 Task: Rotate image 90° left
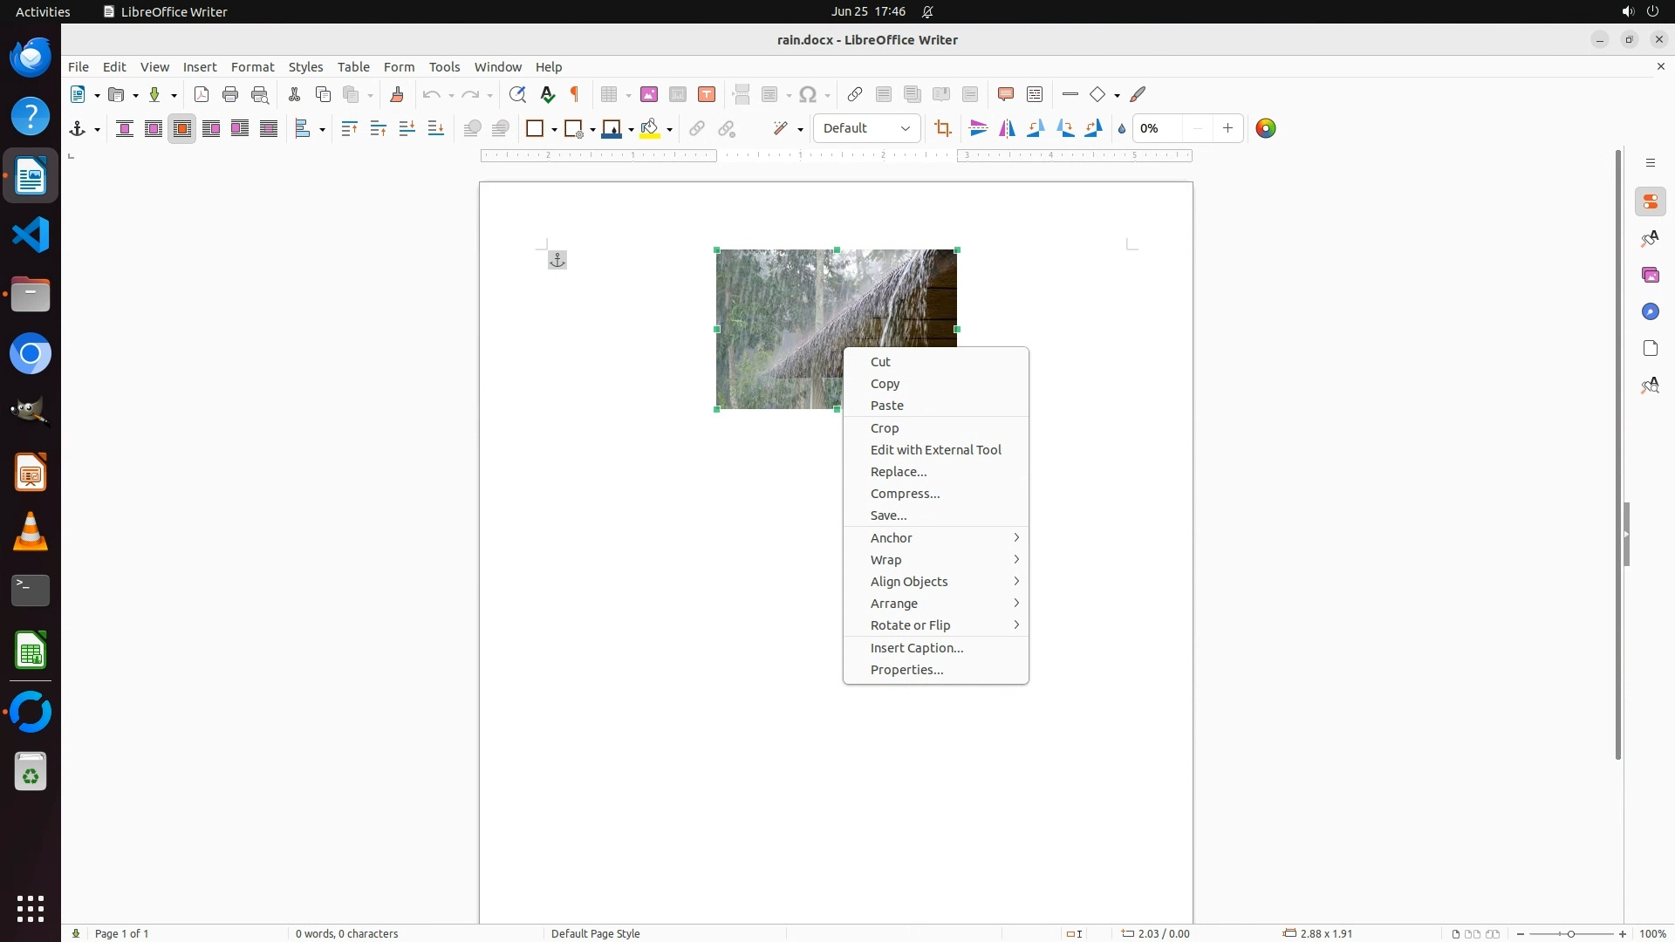pyautogui.click(x=1036, y=129)
